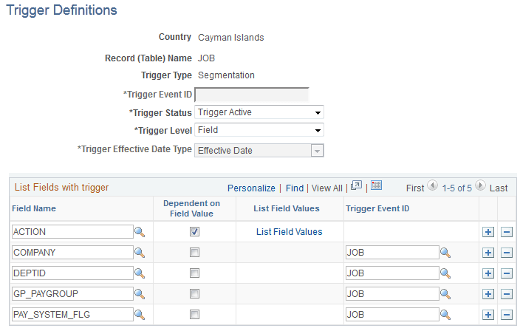Viewport: 520px width, 331px height.
Task: Delete the PAY_SYSTEM_FLG row with minus button
Action: [507, 315]
